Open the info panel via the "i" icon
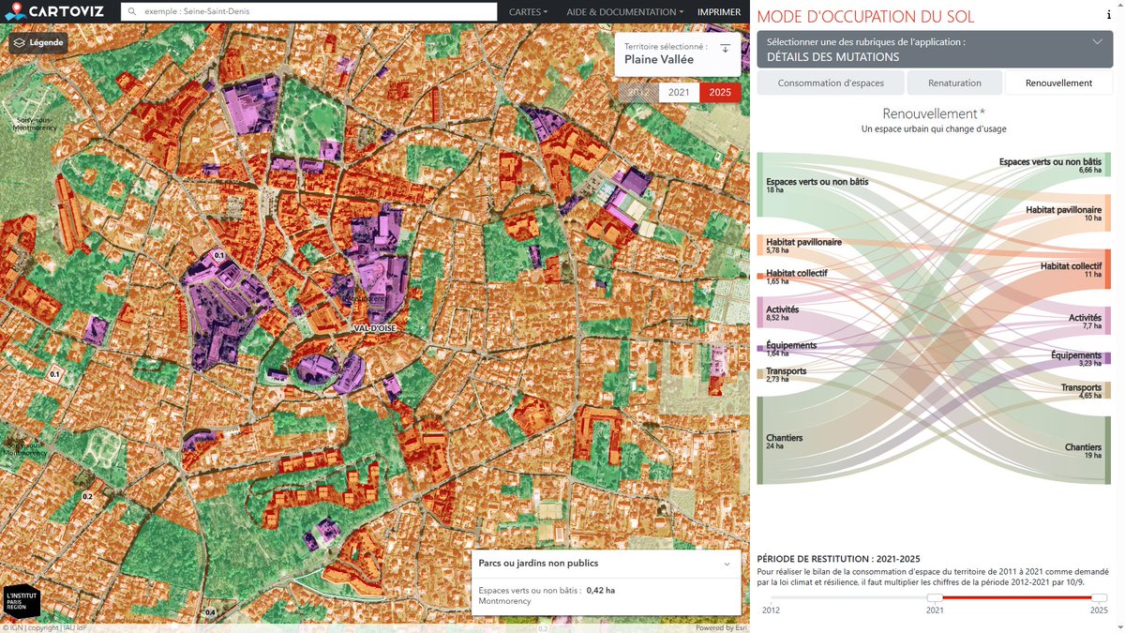 (1110, 15)
